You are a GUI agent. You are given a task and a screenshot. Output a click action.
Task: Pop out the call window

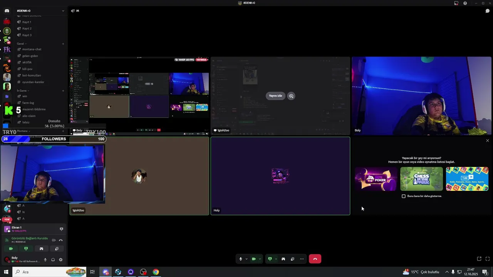(479, 259)
